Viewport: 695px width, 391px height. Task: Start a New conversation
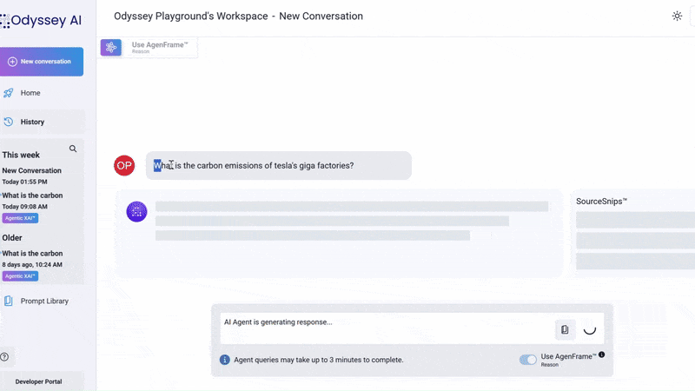click(x=42, y=62)
